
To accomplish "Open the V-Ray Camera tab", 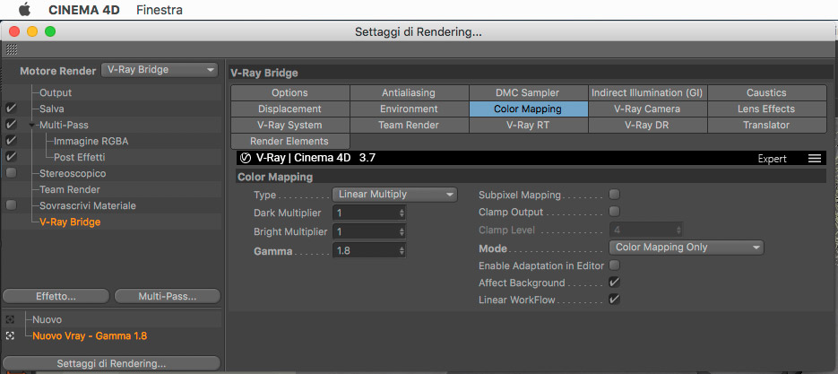I will click(648, 109).
